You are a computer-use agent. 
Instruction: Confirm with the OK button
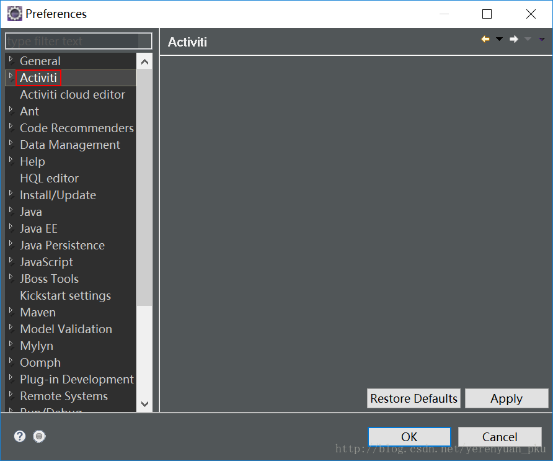[409, 437]
